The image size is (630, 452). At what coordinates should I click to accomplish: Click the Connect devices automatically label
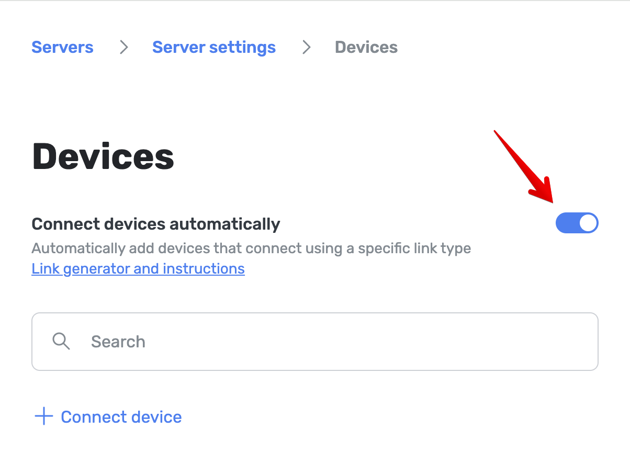click(x=156, y=224)
